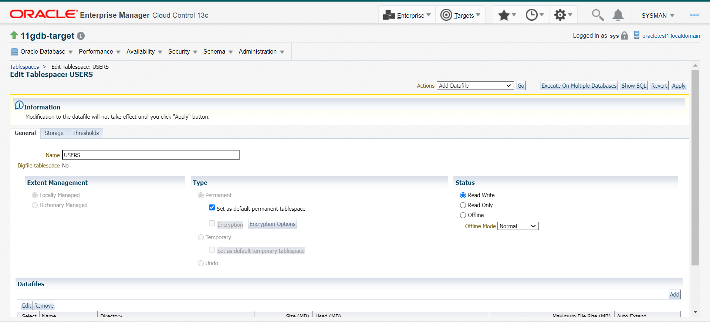Select the Locally Managed radio button
The width and height of the screenshot is (710, 322).
click(35, 195)
